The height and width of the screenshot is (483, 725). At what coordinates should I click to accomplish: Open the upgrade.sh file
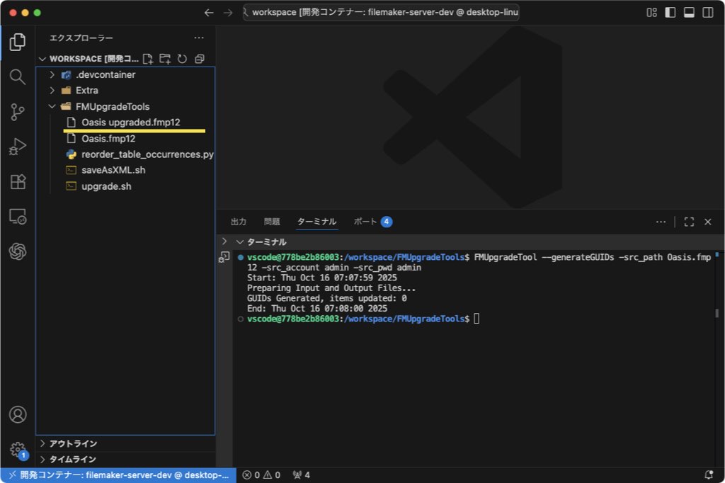(106, 186)
